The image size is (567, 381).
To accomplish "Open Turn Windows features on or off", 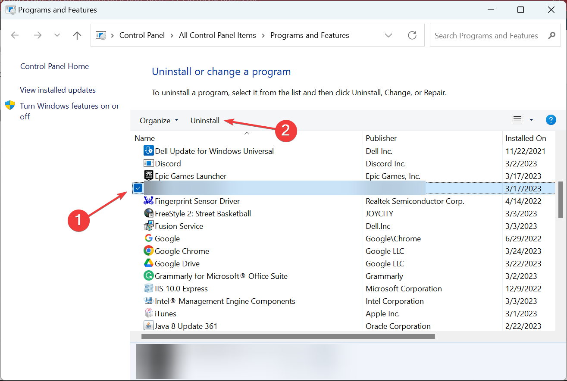I will click(69, 111).
